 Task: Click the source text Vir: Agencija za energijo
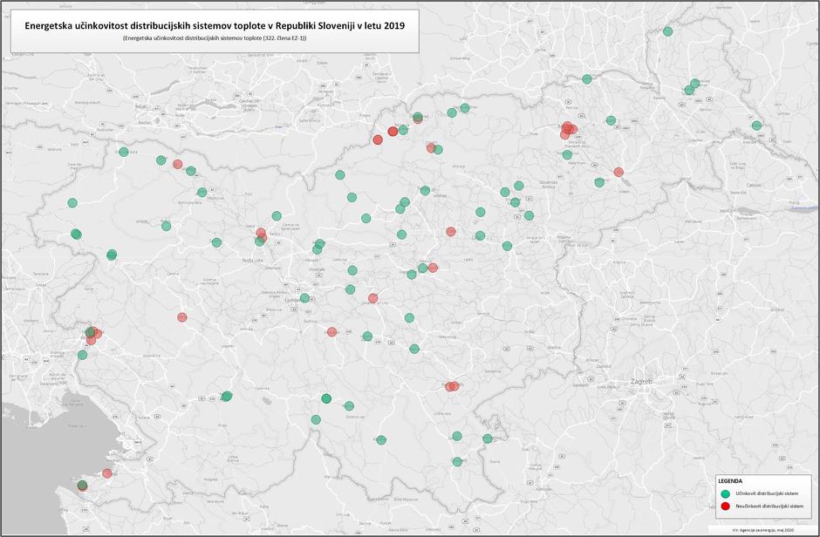(x=763, y=530)
